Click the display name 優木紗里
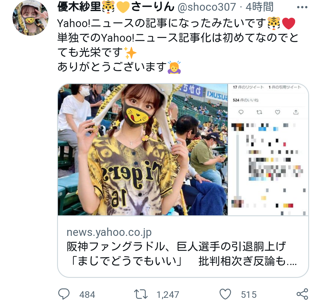Image resolution: width=321 pixels, height=302 pixels. point(79,7)
